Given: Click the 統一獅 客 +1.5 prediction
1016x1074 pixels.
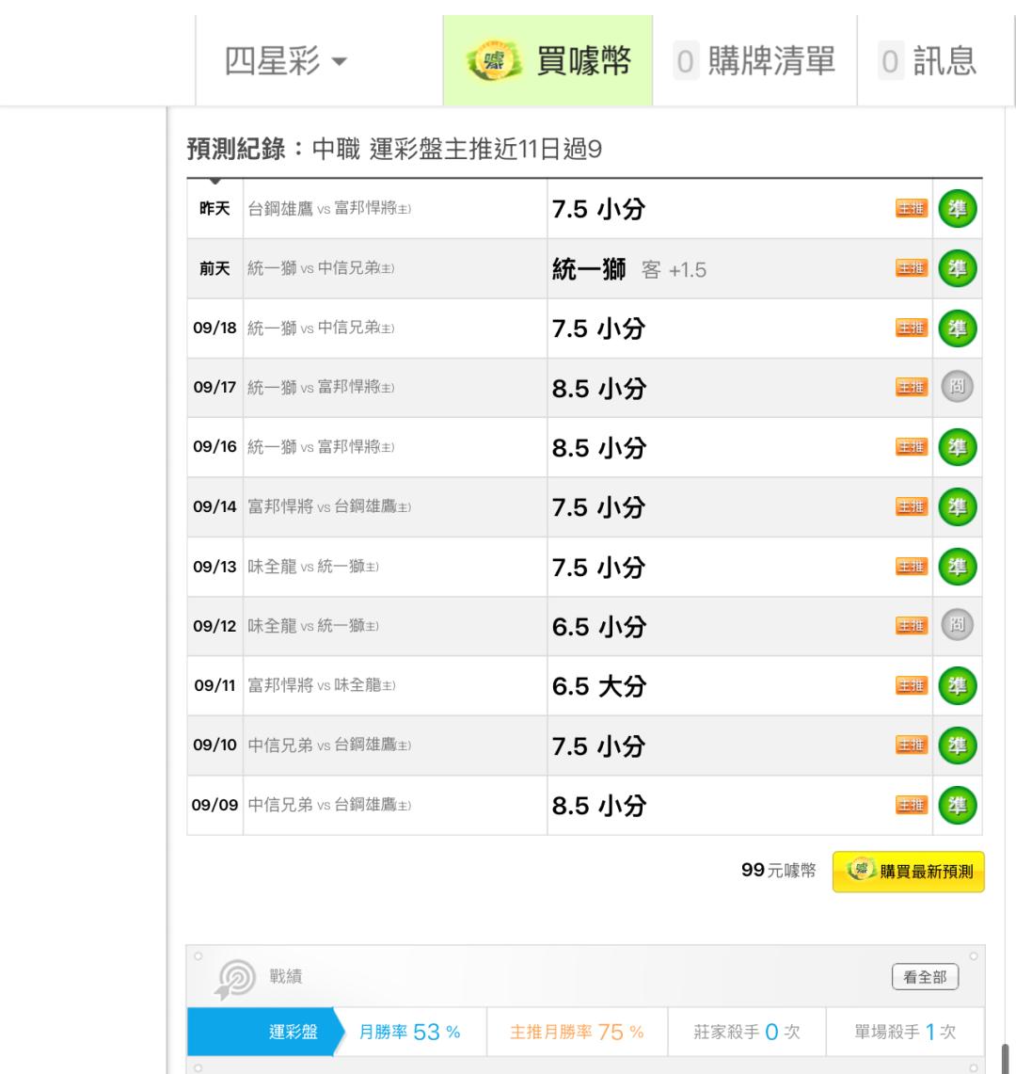Looking at the screenshot, I should point(629,269).
